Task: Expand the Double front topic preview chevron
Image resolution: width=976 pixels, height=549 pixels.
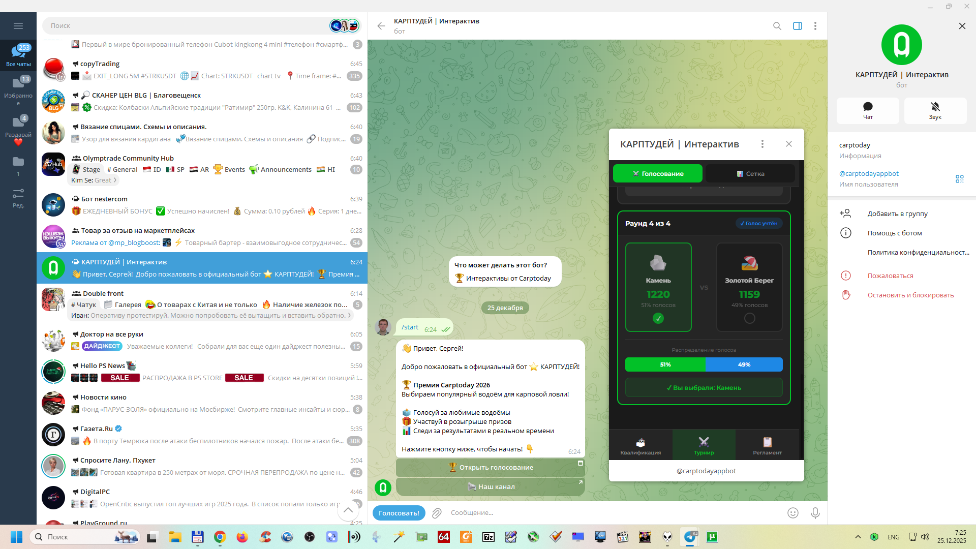Action: click(349, 316)
